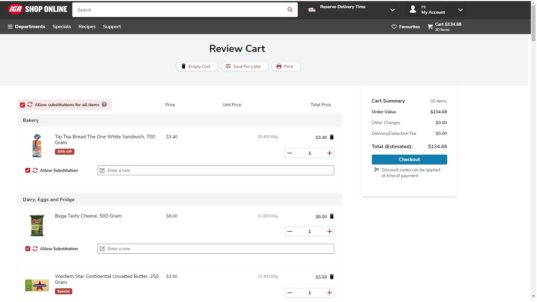Uncheck Allow Substitution for Bega Cheese

[28, 249]
